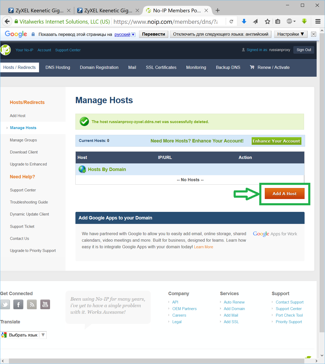Click Отключить для следующего языка button
This screenshot has height=364, width=325.
tap(221, 34)
